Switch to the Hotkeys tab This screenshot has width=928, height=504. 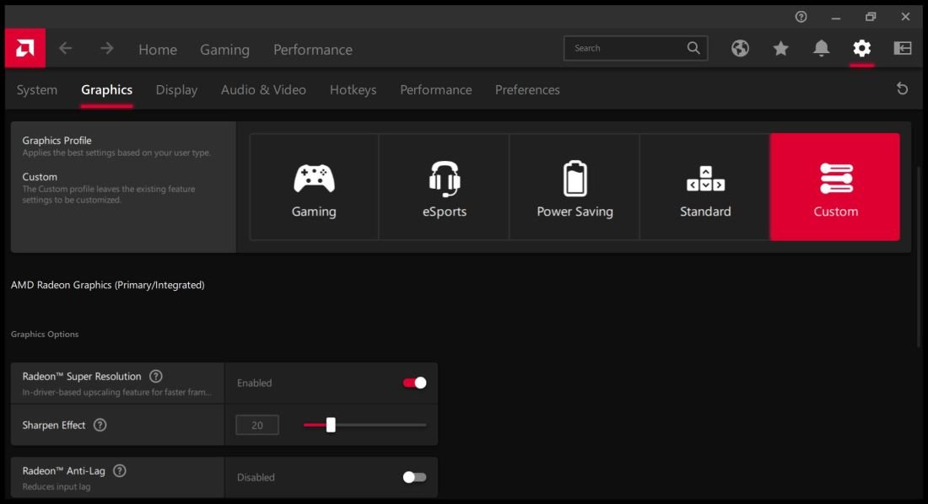pyautogui.click(x=353, y=90)
